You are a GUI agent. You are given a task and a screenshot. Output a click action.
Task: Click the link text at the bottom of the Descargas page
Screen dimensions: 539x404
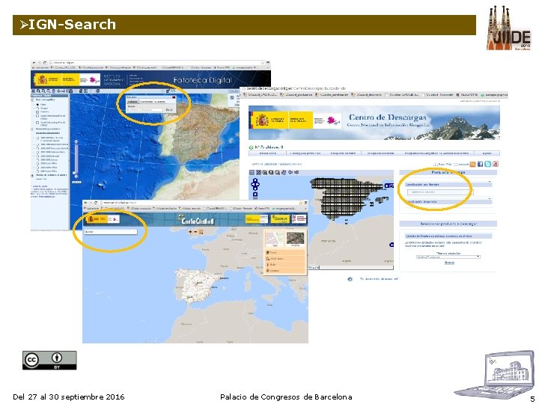coord(379,279)
